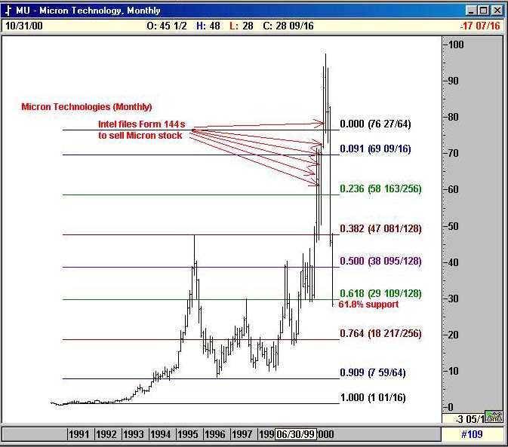508x447 pixels.
Task: Click the 0.618 (29 109/128) retracement label
Action: click(x=380, y=293)
